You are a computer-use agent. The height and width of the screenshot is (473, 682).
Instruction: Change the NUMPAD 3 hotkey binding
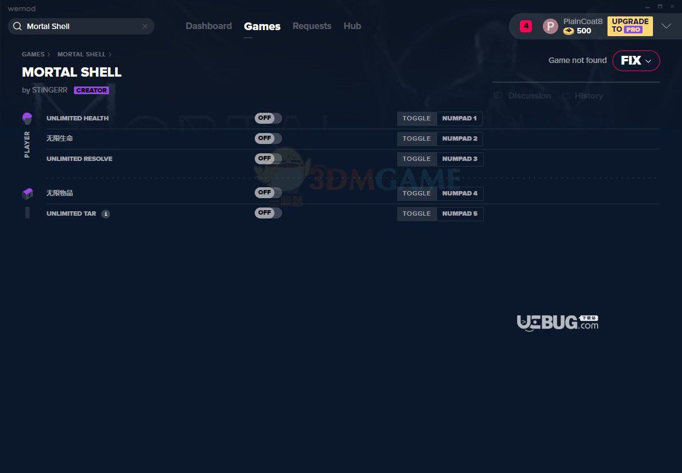tap(460, 159)
